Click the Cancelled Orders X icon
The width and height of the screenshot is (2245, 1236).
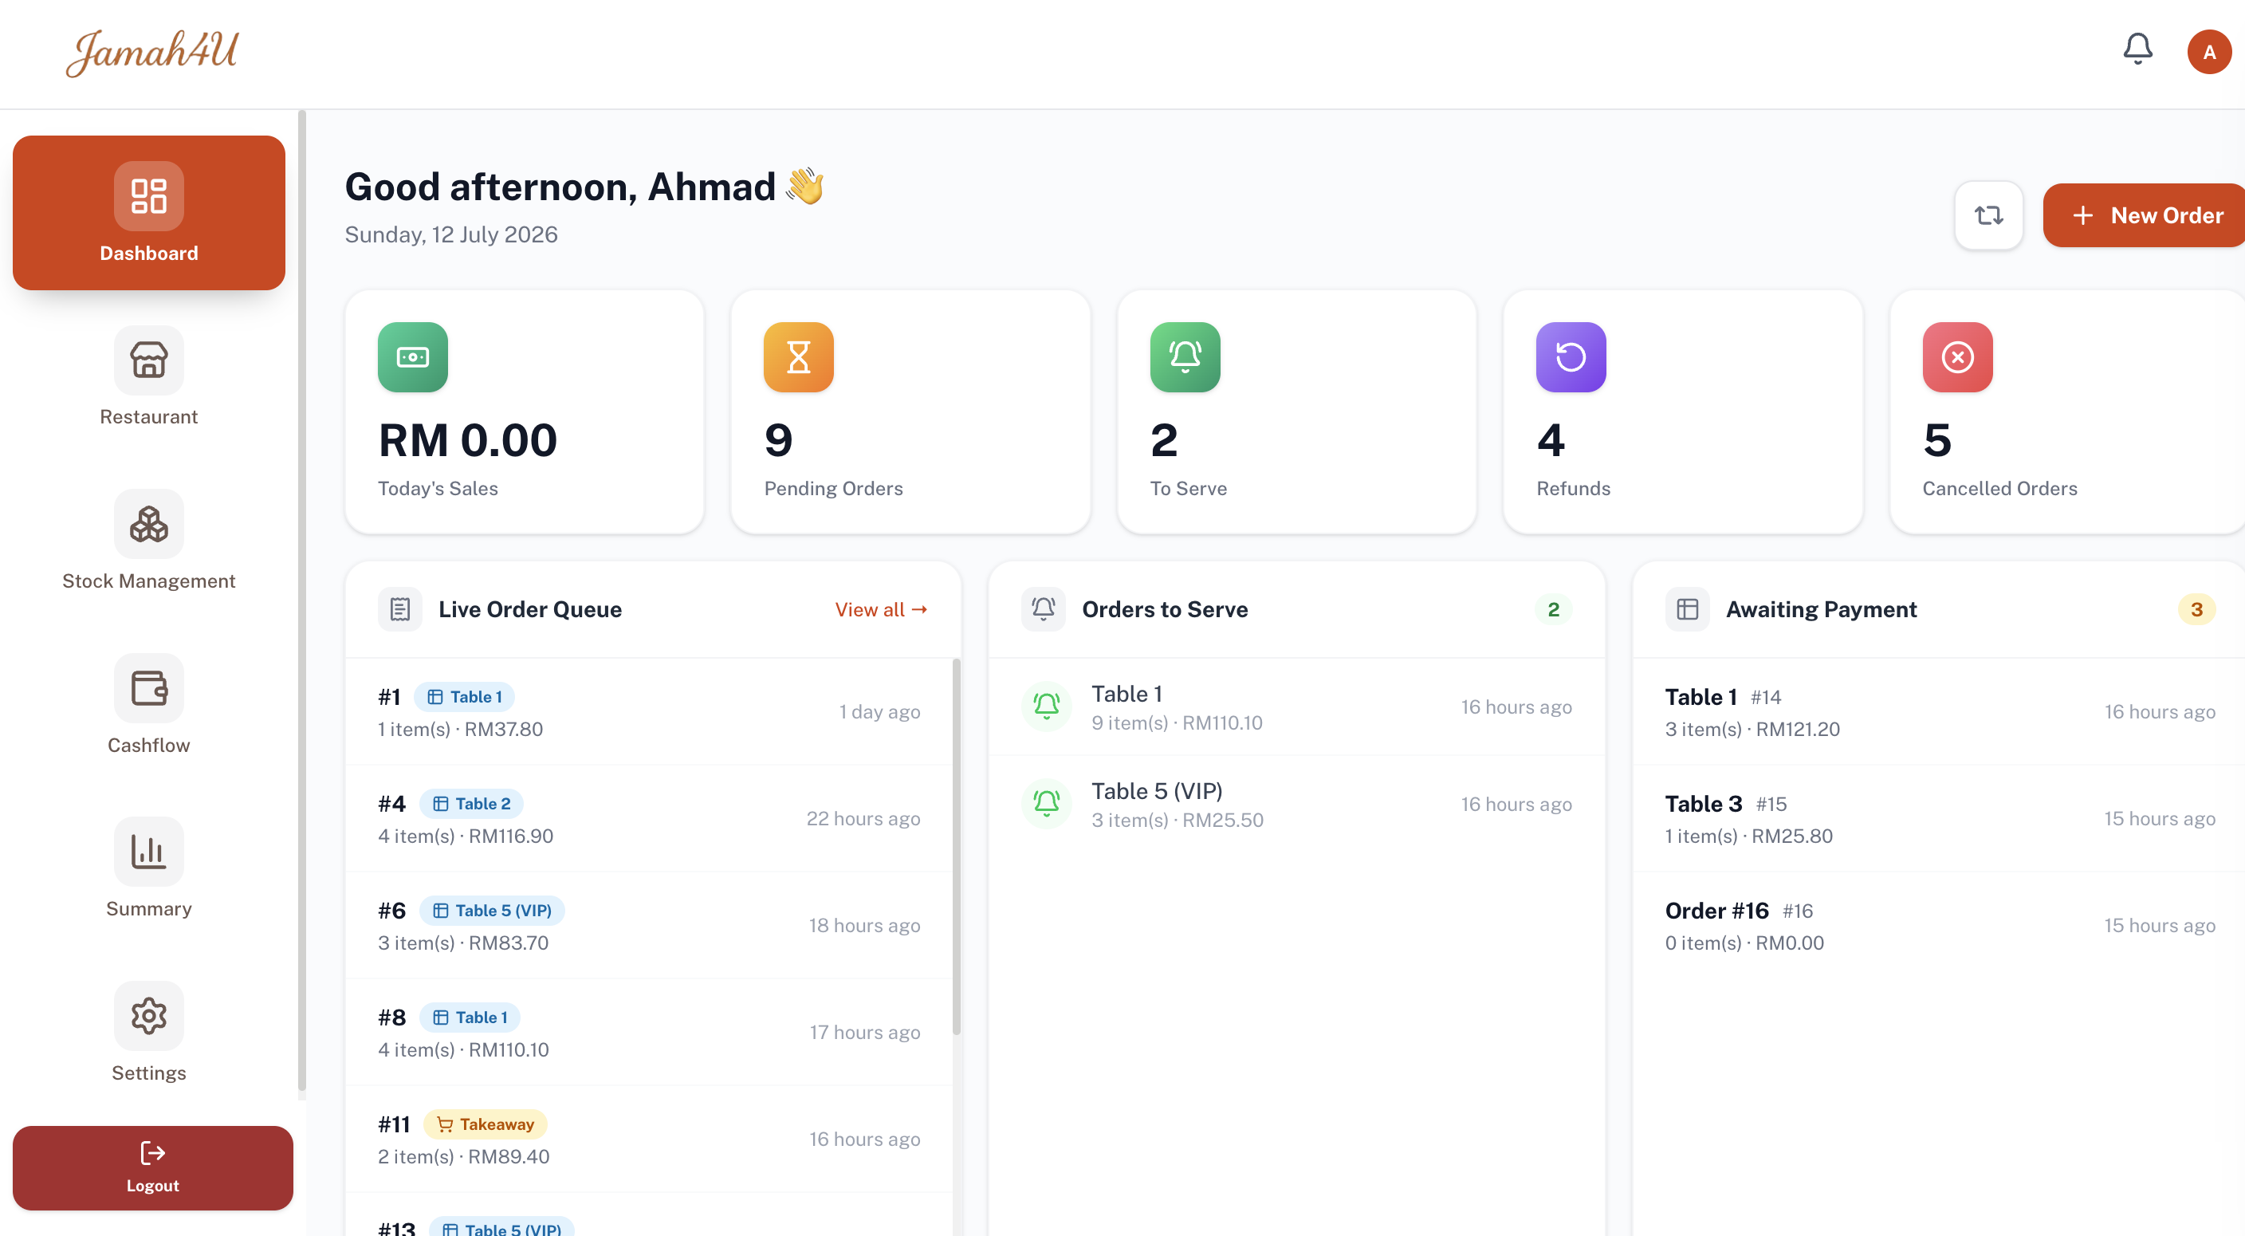pyautogui.click(x=1957, y=356)
